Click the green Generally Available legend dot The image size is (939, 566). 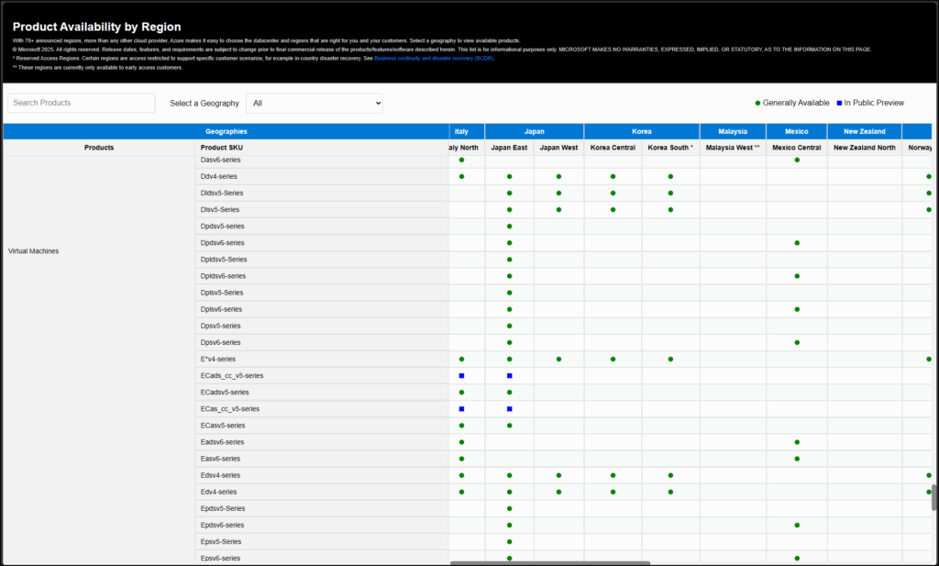pyautogui.click(x=757, y=103)
